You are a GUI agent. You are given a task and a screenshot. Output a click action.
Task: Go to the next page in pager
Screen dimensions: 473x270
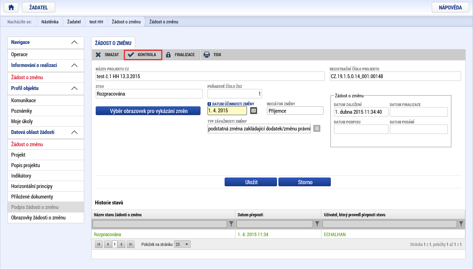coord(122,244)
